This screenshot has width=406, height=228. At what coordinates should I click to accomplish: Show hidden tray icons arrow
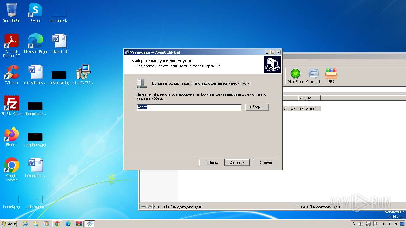[x=354, y=224]
